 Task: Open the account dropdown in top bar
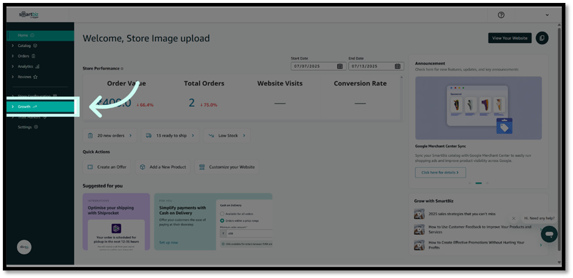[547, 15]
